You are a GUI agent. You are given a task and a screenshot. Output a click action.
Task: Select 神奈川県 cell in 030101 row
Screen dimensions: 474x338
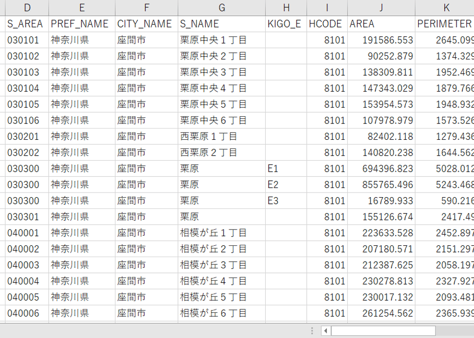click(82, 40)
